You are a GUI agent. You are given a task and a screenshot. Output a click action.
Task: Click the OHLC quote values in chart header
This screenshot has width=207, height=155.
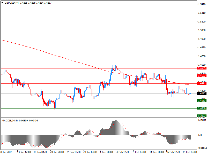point(36,3)
